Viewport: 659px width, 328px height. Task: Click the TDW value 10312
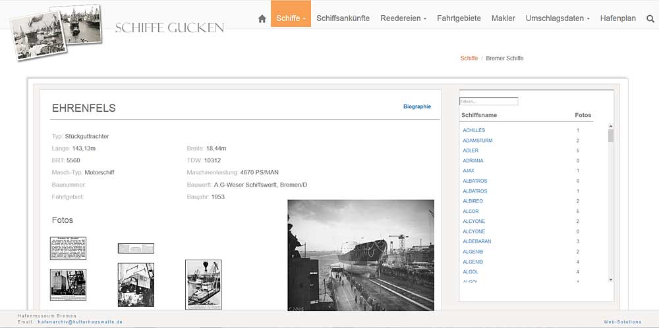coord(212,160)
